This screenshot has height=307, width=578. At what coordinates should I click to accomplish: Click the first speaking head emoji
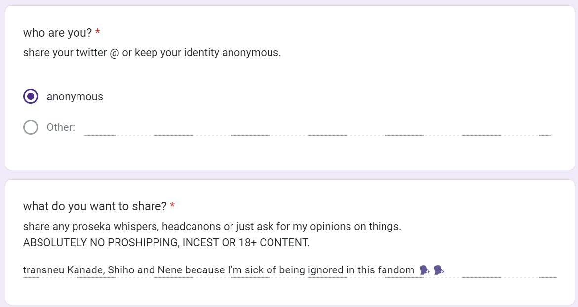pyautogui.click(x=424, y=270)
